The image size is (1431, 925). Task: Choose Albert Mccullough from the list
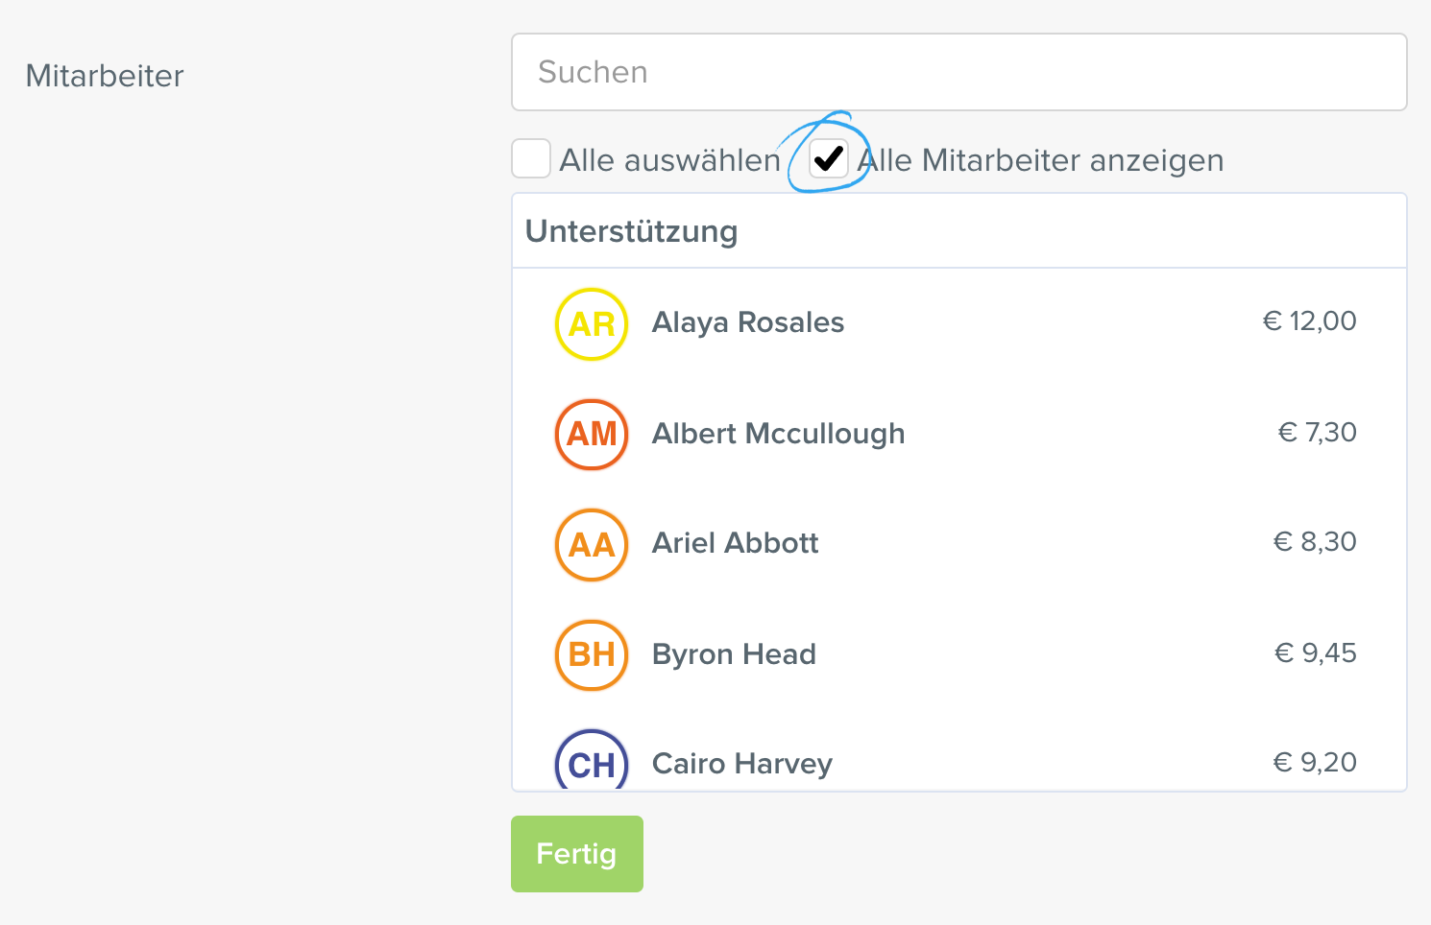(x=959, y=434)
